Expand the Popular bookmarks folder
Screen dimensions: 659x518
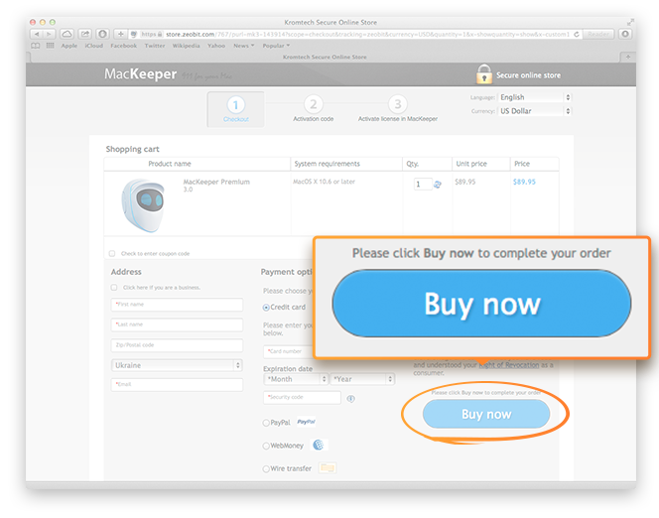tap(276, 46)
